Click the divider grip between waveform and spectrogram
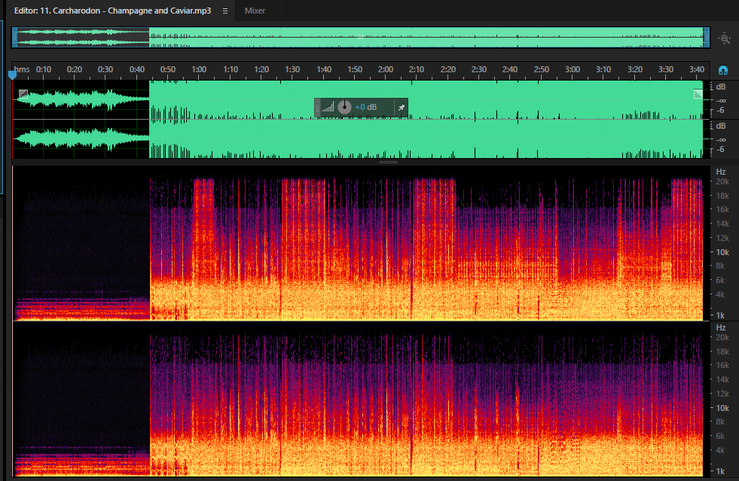Viewport: 739px width, 481px height. pos(389,162)
